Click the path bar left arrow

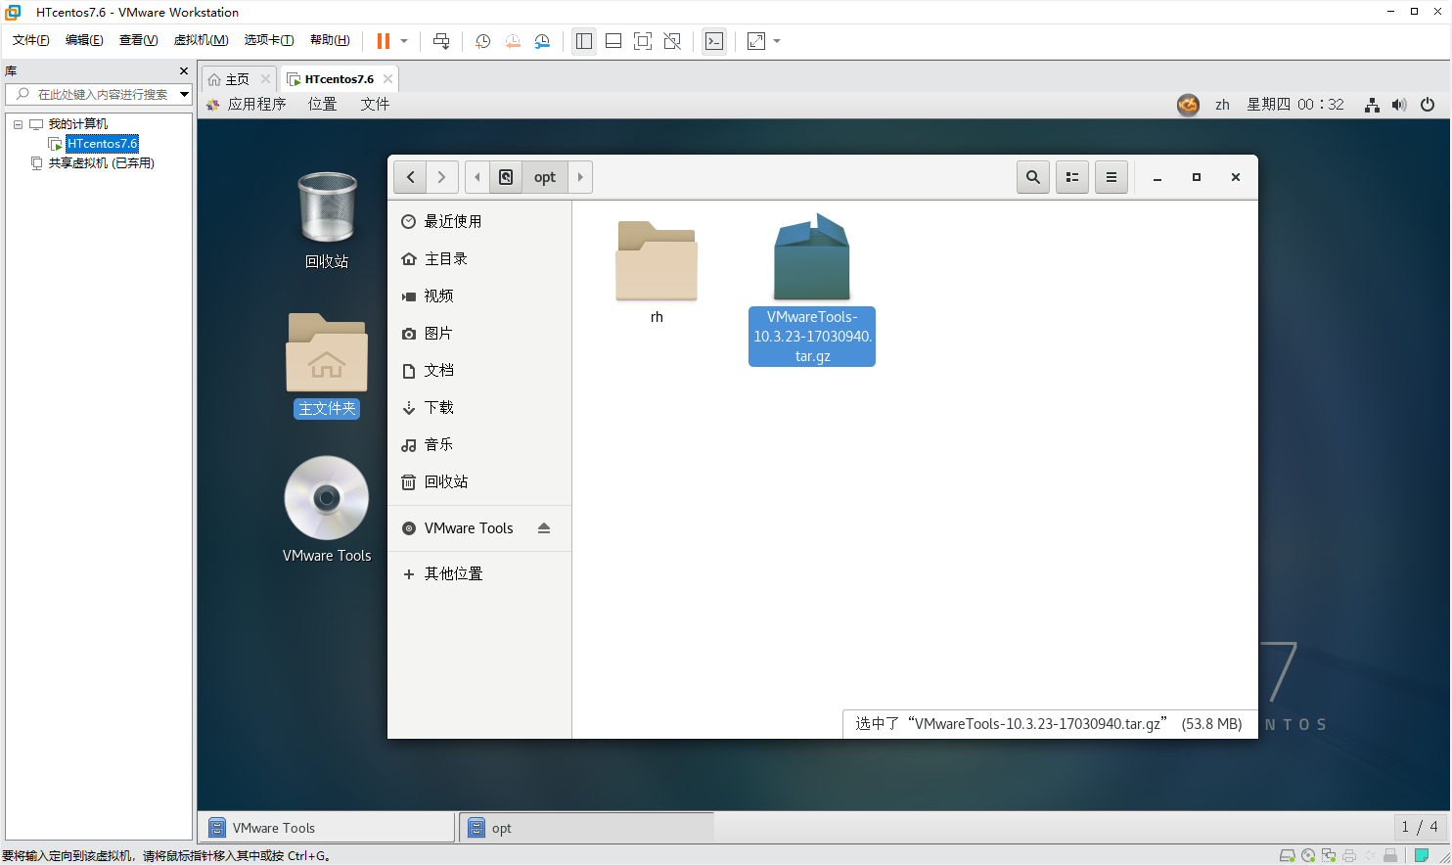pos(477,177)
